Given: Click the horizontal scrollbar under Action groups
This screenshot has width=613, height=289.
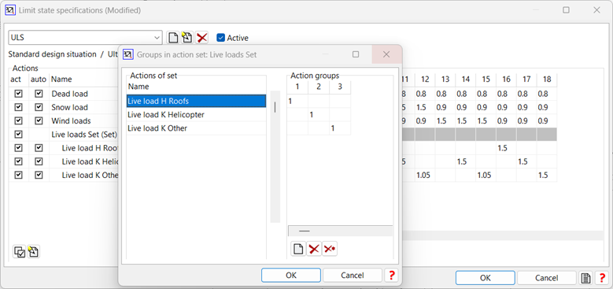Looking at the screenshot, I should 340,232.
